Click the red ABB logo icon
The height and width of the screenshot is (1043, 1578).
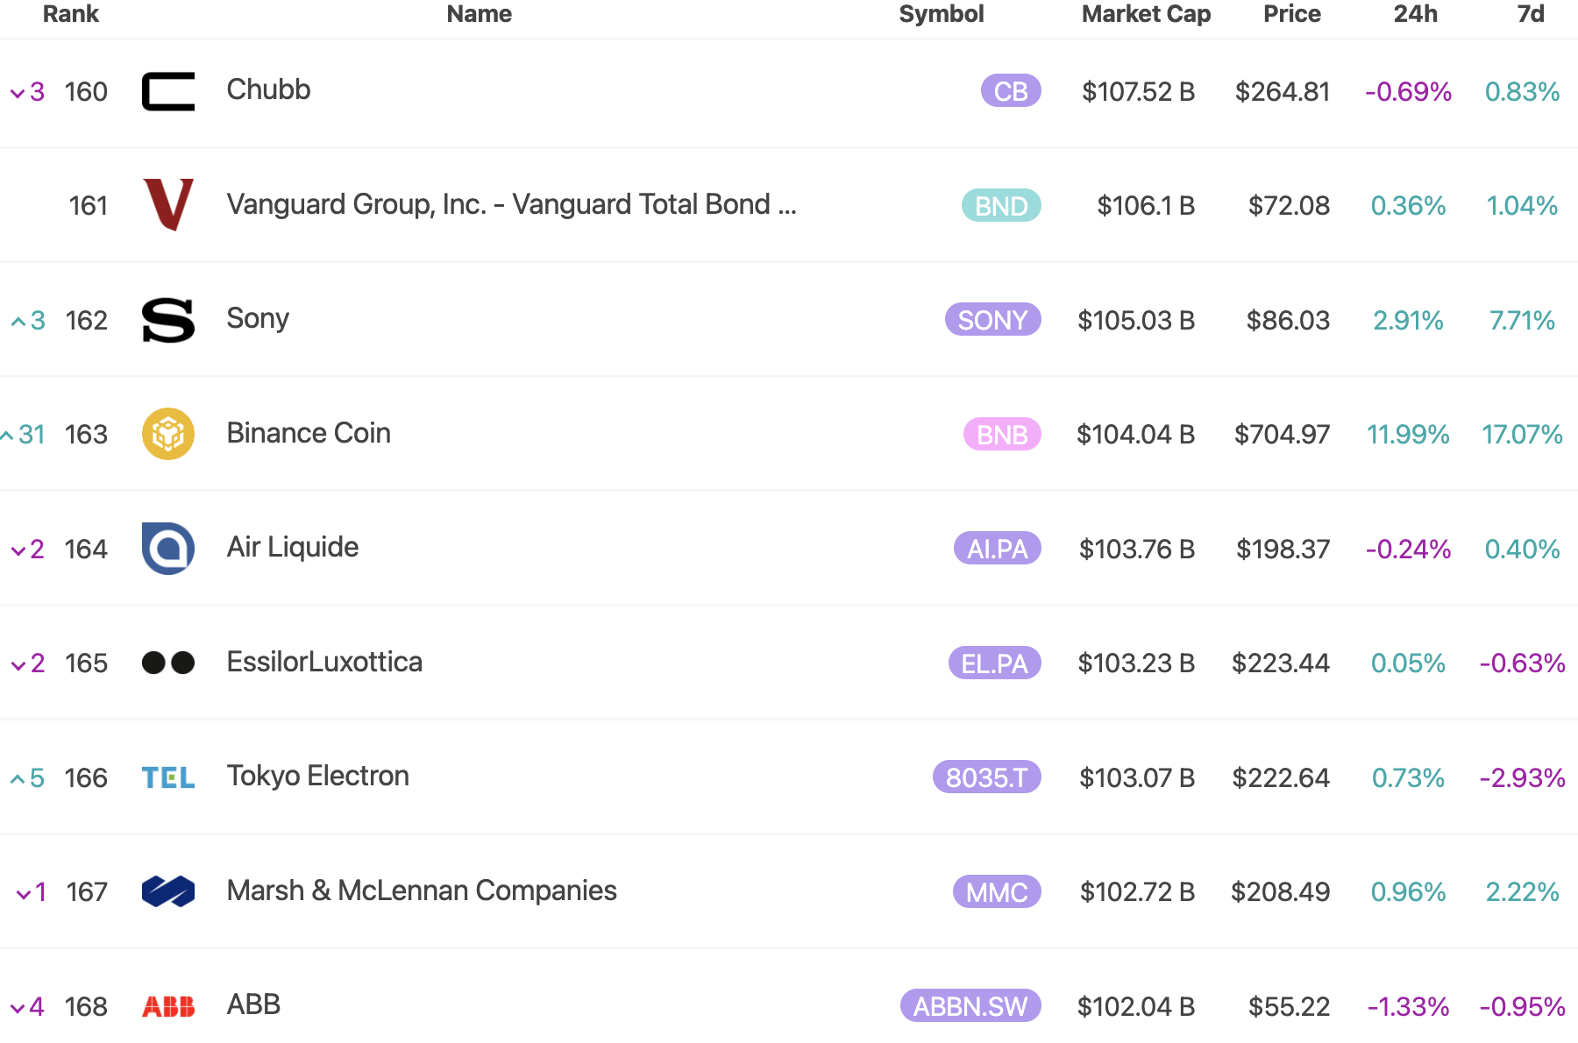pos(168,1006)
